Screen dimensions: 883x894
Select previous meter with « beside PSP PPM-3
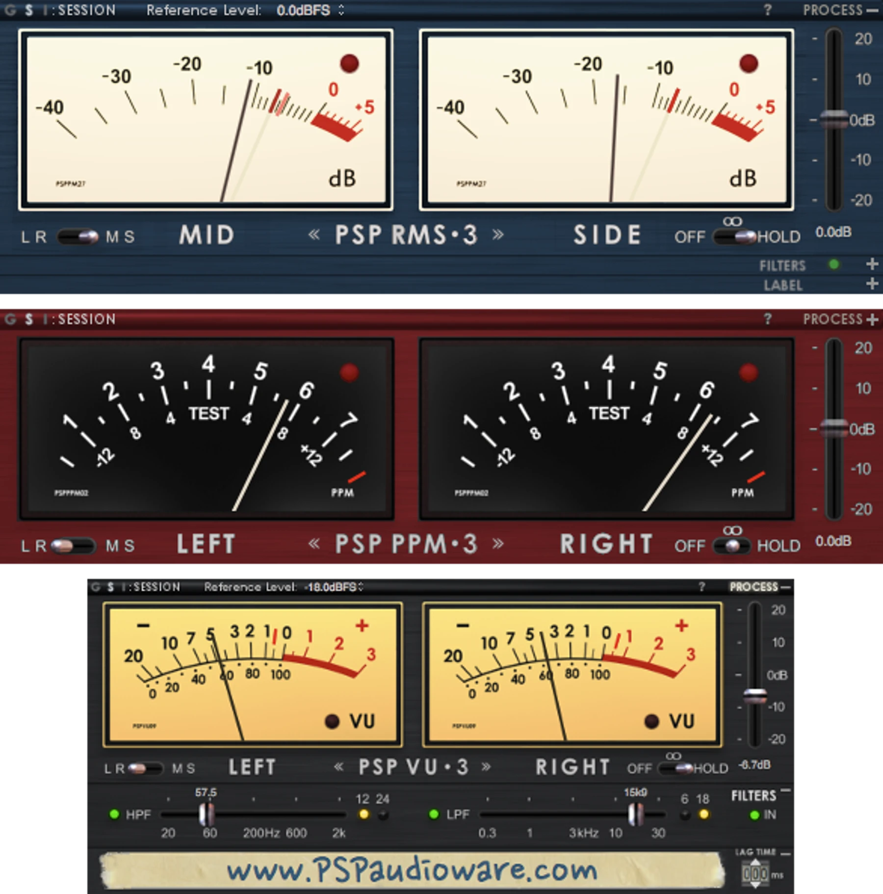[x=314, y=544]
